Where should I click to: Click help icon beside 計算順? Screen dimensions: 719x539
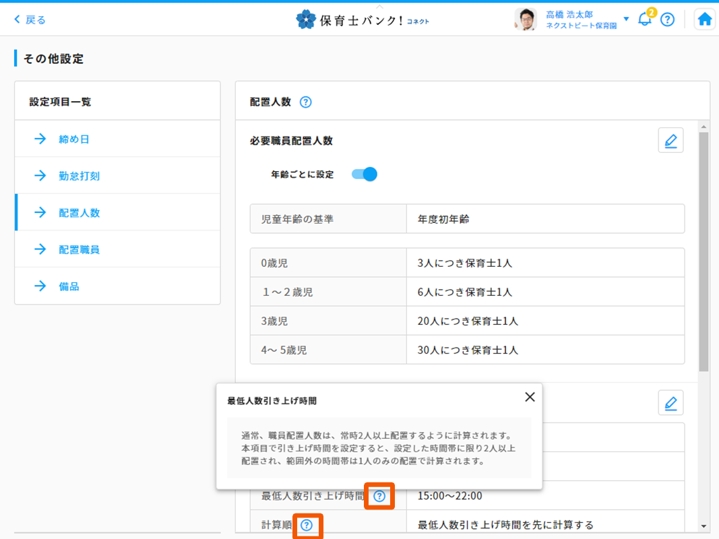[307, 526]
